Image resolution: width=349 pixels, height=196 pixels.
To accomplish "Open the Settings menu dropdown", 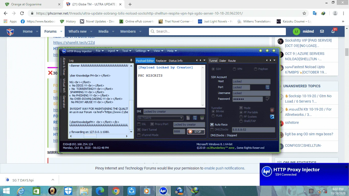I will pos(142,51).
